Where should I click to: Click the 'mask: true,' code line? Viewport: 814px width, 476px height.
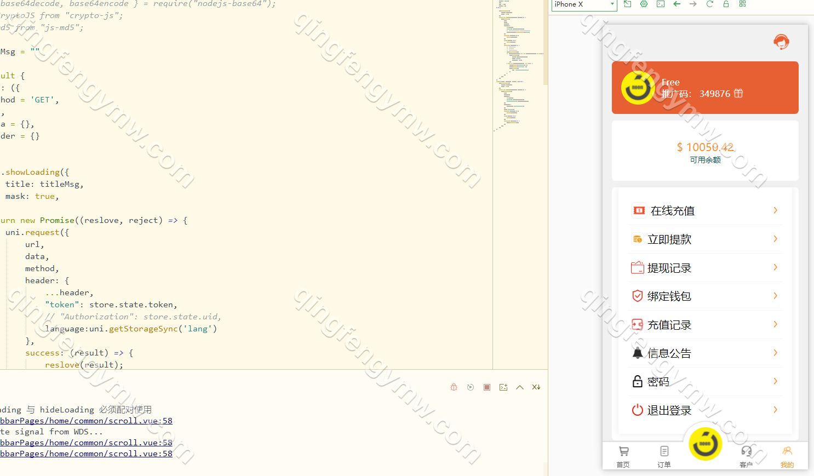(x=32, y=196)
